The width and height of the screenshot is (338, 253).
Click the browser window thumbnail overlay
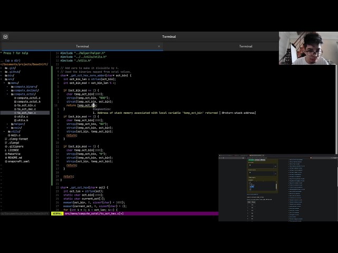(278, 188)
